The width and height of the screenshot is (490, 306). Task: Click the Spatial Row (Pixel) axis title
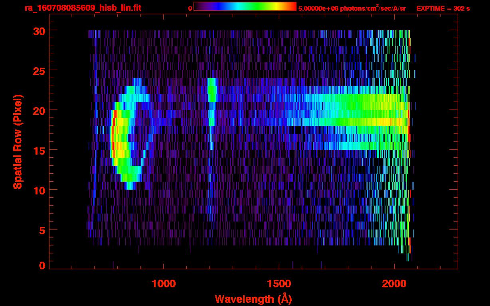click(18, 142)
